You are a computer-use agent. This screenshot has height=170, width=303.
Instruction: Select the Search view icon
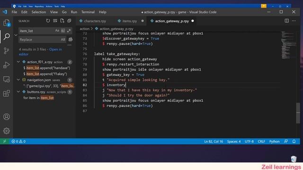[x=7, y=36]
